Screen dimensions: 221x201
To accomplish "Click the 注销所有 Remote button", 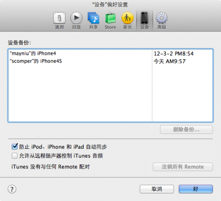I will (x=183, y=167).
